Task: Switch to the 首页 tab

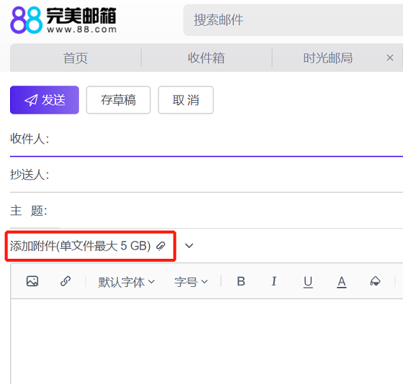Action: click(x=76, y=58)
